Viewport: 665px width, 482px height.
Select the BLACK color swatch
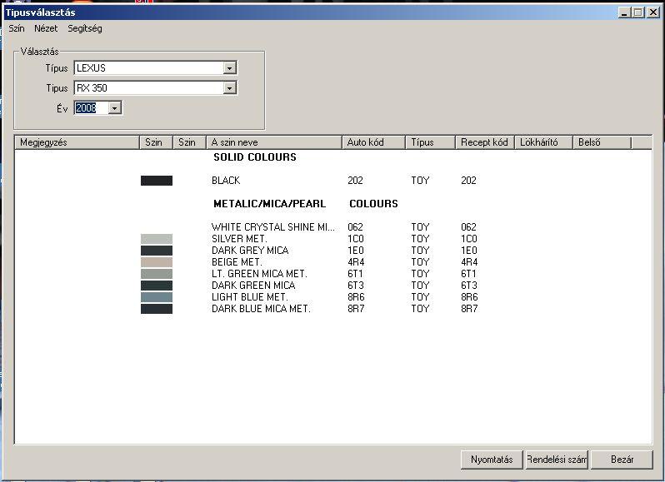(157, 181)
